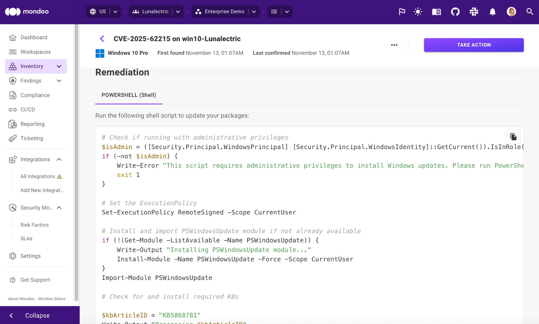Open the Slack community icon
This screenshot has width=539, height=324.
[474, 12]
